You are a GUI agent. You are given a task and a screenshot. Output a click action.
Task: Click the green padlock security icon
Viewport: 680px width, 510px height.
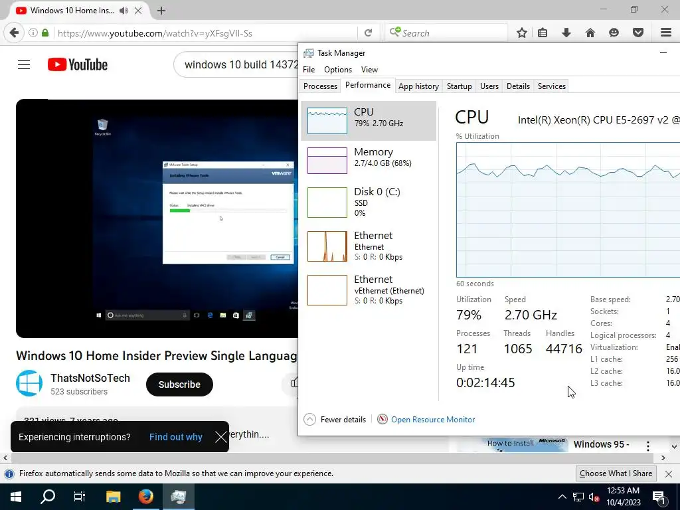(x=45, y=33)
